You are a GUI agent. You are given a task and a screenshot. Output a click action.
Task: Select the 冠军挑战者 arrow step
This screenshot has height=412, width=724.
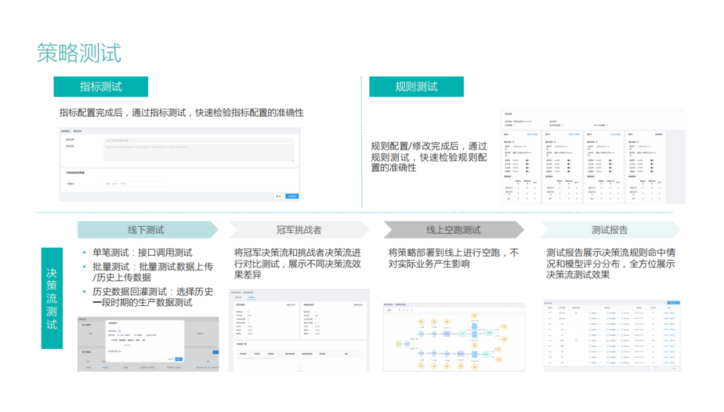click(299, 229)
